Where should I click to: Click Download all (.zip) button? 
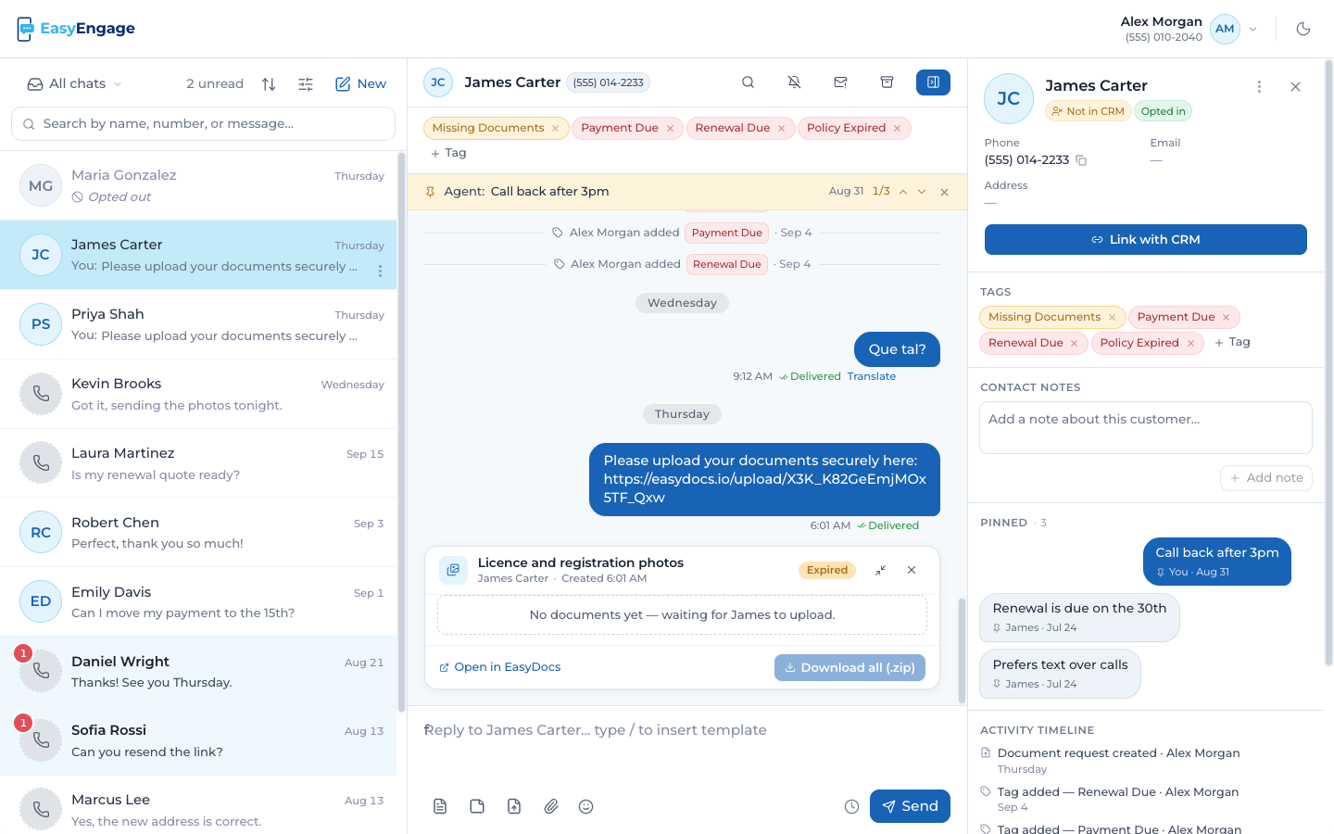point(849,667)
